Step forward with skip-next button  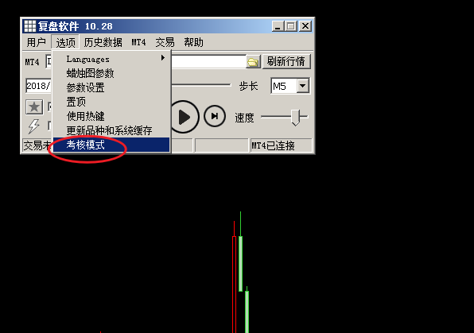pos(215,116)
